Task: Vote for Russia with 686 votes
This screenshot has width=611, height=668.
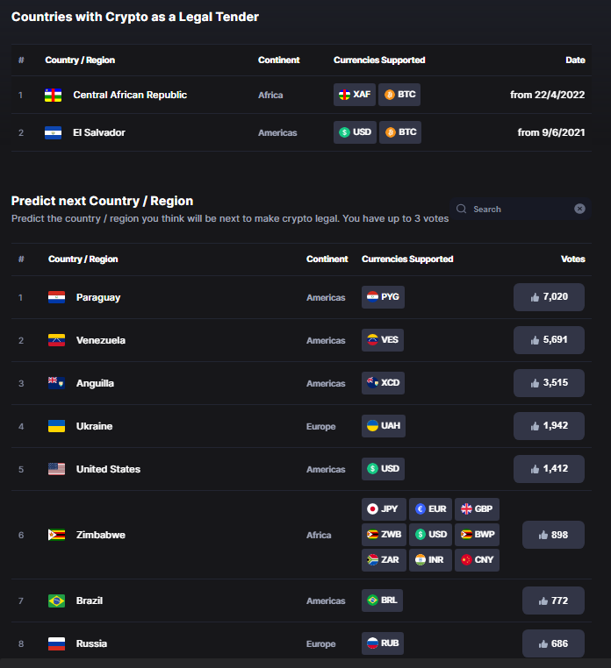Action: point(553,643)
